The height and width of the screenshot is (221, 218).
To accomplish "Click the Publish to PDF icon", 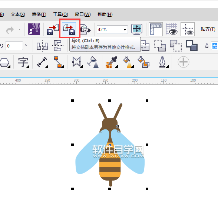I will pyautogui.click(x=85, y=29).
